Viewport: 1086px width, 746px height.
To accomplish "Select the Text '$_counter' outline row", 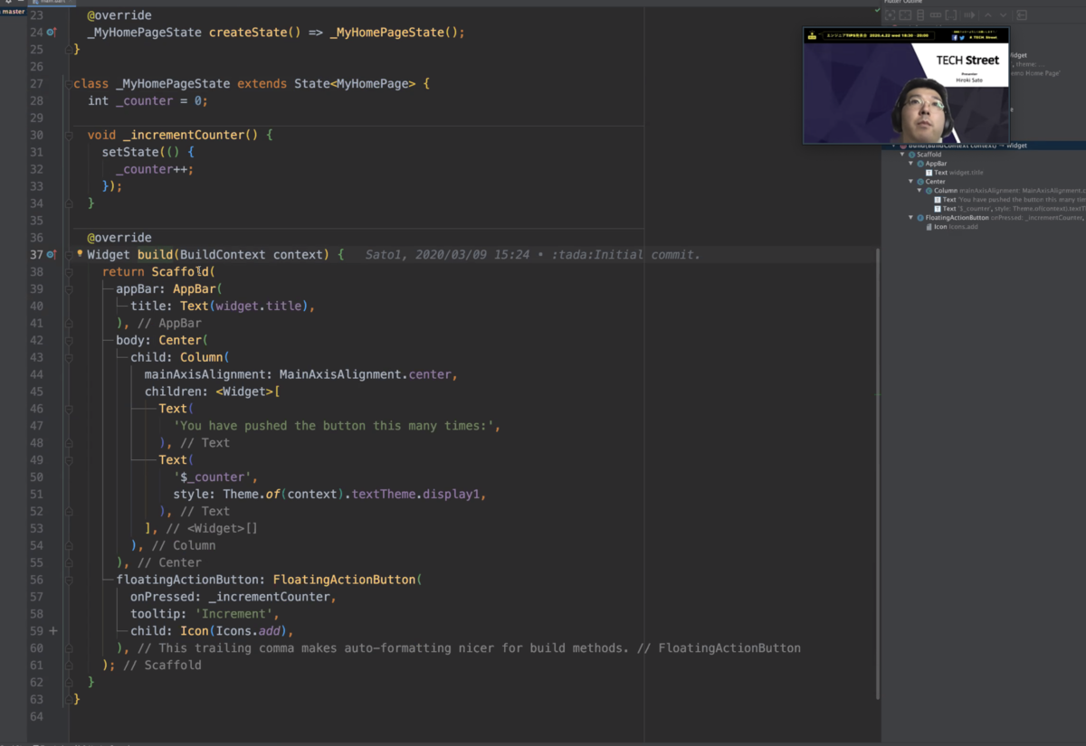I will coord(984,209).
